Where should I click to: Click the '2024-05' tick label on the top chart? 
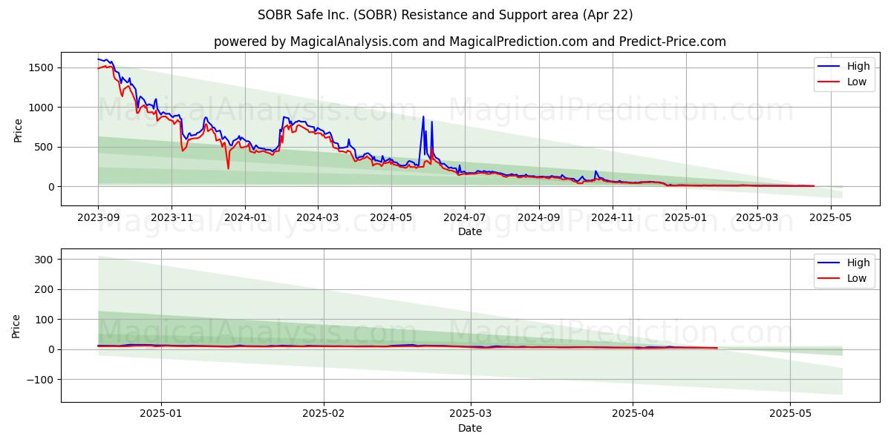click(x=391, y=217)
